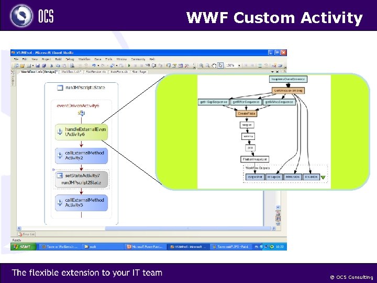
Task: Switch to the MainForm.vb tab
Action: [x=119, y=72]
